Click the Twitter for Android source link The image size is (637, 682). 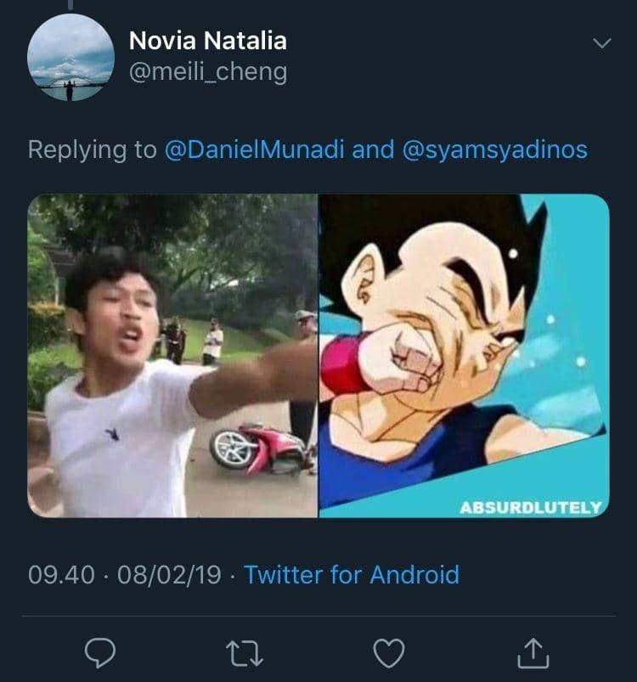[x=352, y=575]
